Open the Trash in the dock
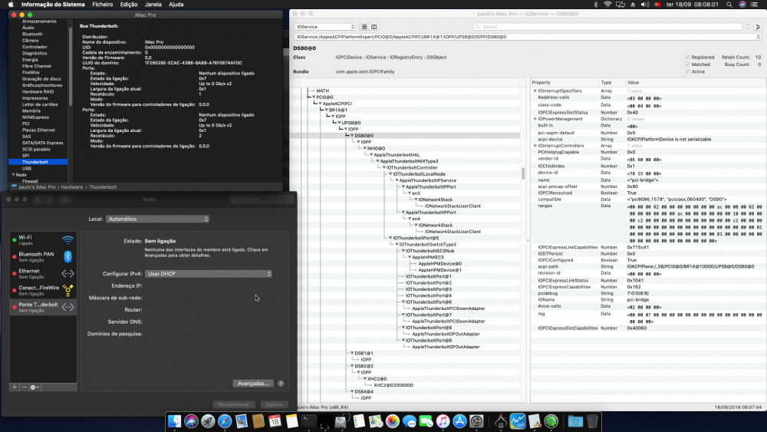This screenshot has width=767, height=432. point(592,421)
